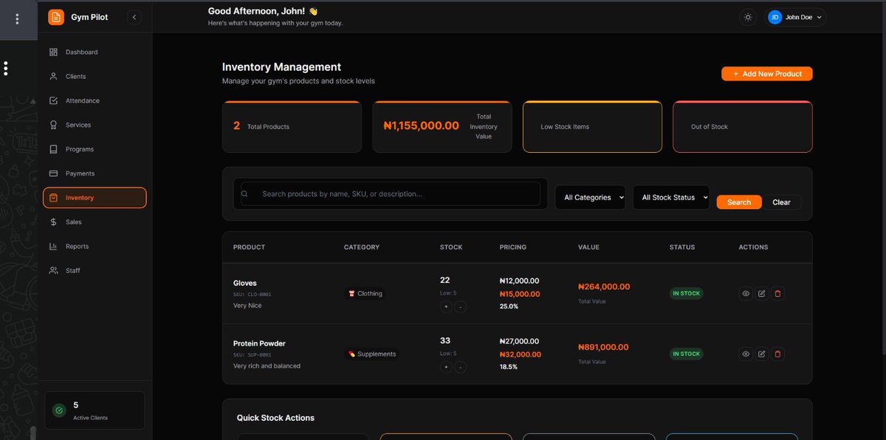Click the Low Stock Items card
The height and width of the screenshot is (440, 886).
point(592,127)
